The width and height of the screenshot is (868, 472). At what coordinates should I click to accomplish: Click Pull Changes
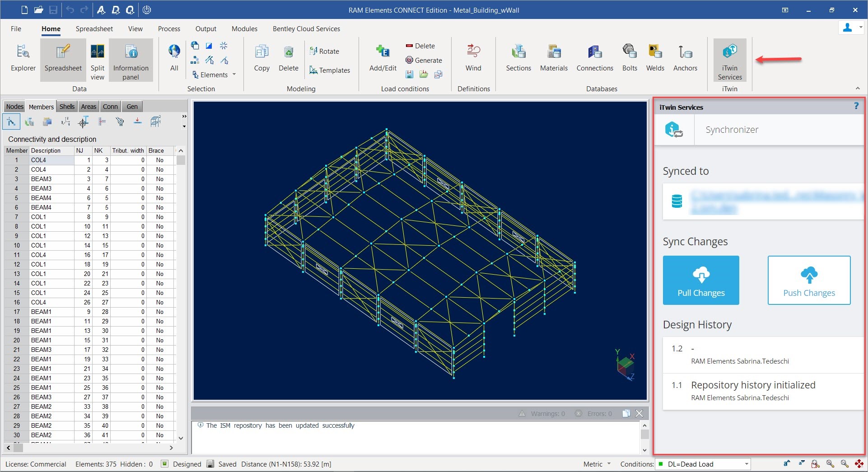701,280
